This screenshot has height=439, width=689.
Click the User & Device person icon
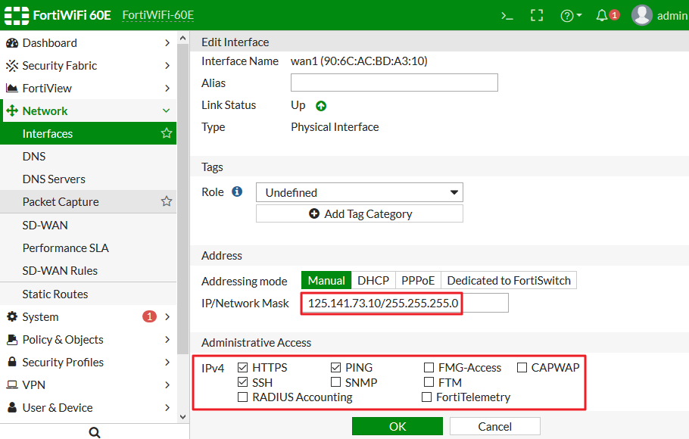[12, 407]
